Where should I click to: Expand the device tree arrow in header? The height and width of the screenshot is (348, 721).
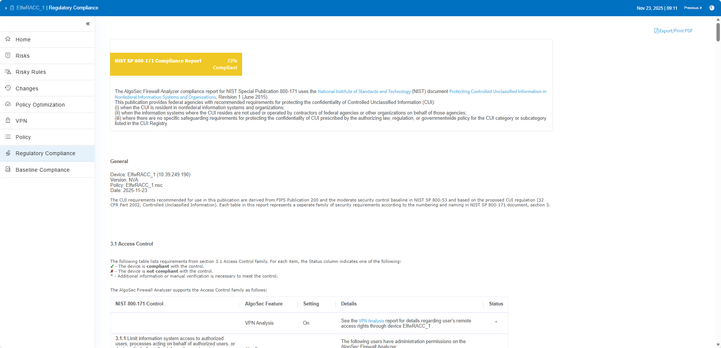[6, 8]
